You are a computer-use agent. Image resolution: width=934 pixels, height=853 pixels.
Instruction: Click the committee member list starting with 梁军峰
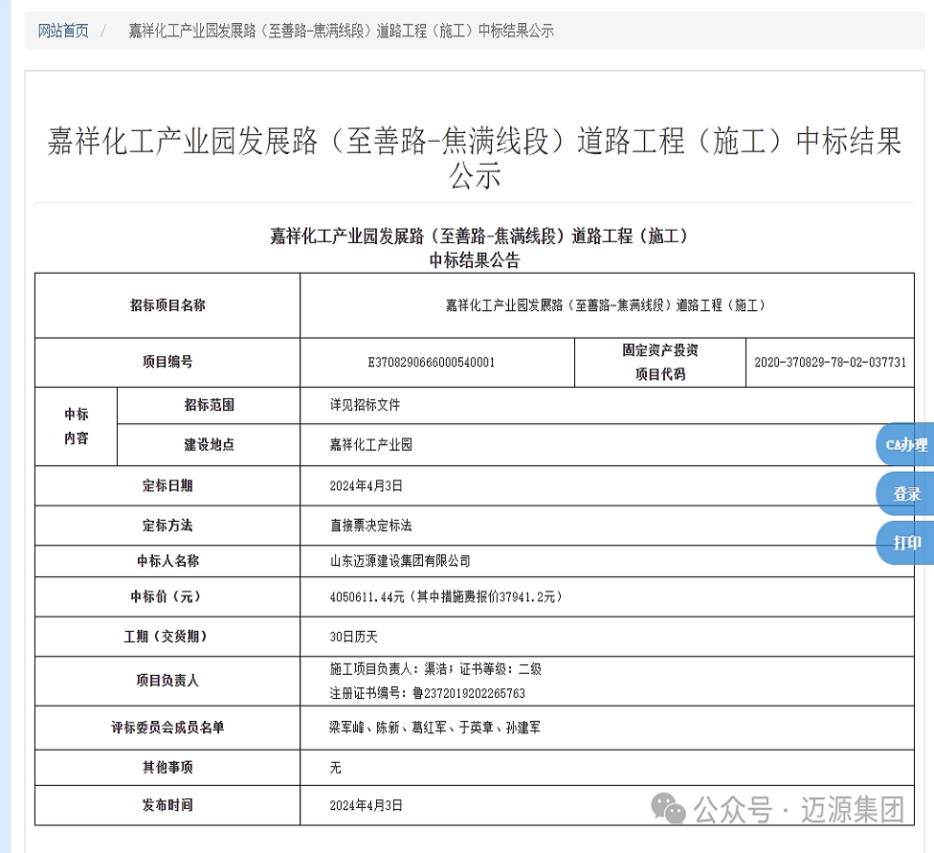click(434, 728)
